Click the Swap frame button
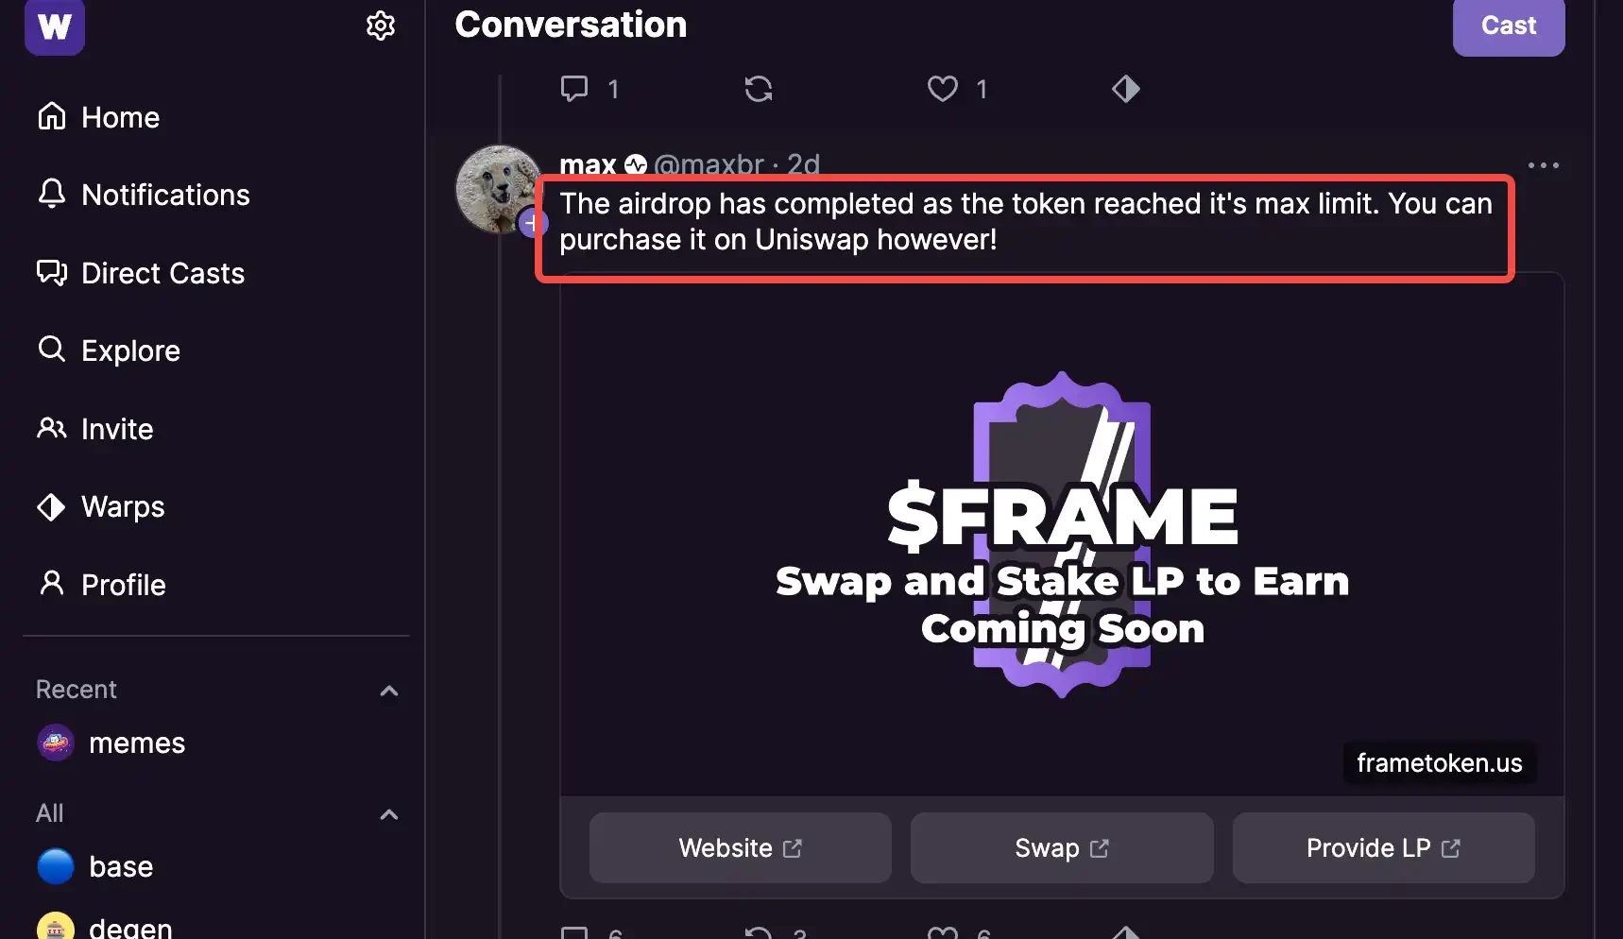Screen dimensions: 1623x939 [1061, 848]
